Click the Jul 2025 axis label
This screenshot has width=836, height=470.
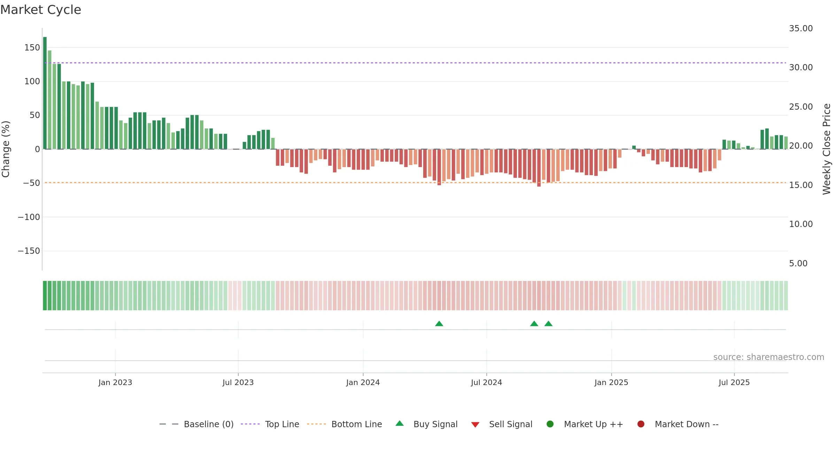coord(734,383)
